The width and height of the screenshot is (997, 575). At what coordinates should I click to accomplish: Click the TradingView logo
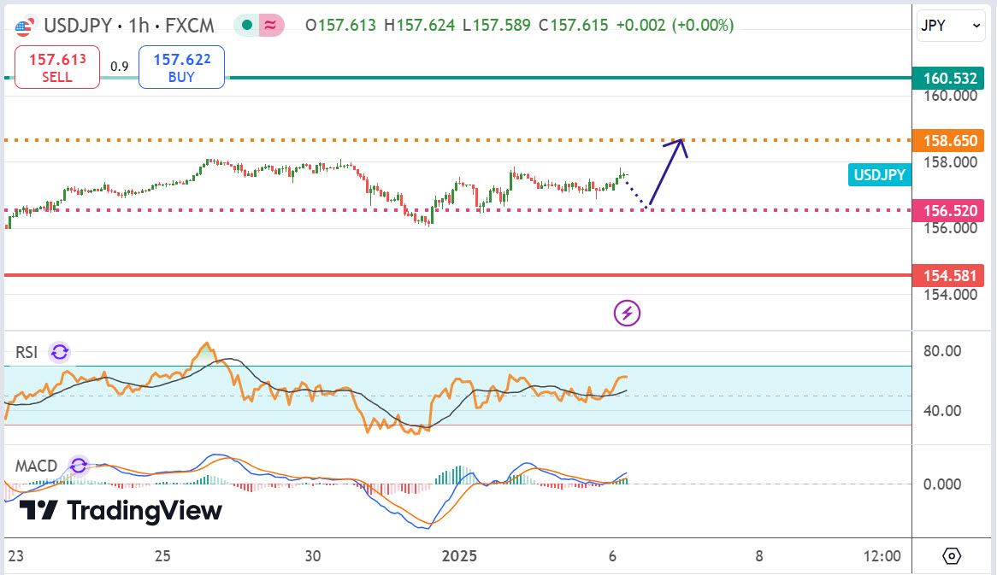pyautogui.click(x=121, y=511)
